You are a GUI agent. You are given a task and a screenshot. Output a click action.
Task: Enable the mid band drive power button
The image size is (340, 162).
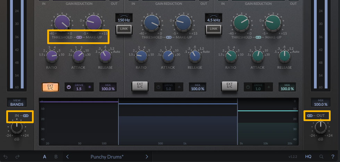click(x=158, y=87)
